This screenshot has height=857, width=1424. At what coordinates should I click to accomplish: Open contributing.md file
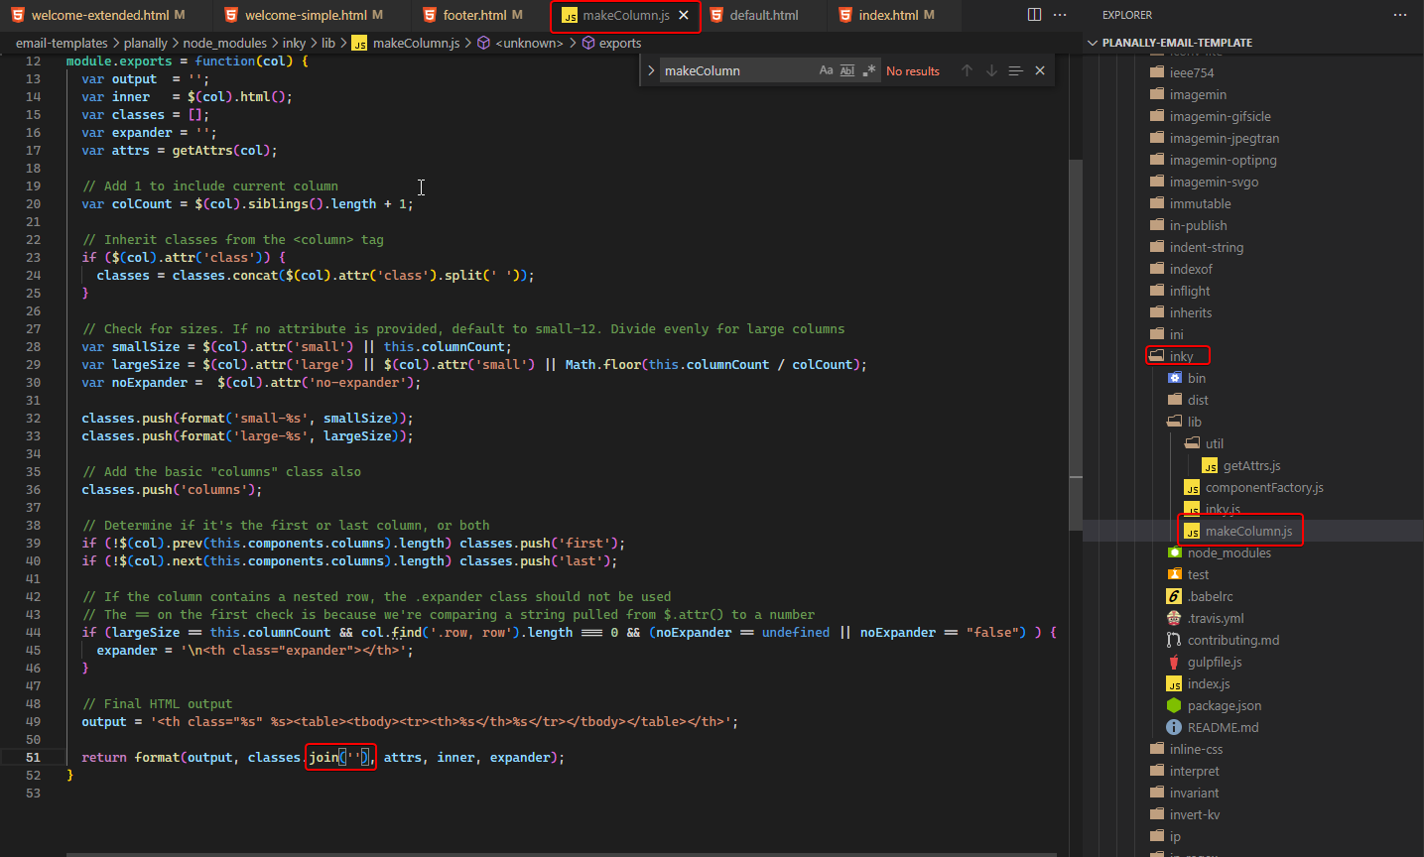(1233, 640)
